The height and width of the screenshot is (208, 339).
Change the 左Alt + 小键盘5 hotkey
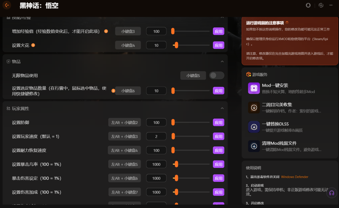(124, 164)
